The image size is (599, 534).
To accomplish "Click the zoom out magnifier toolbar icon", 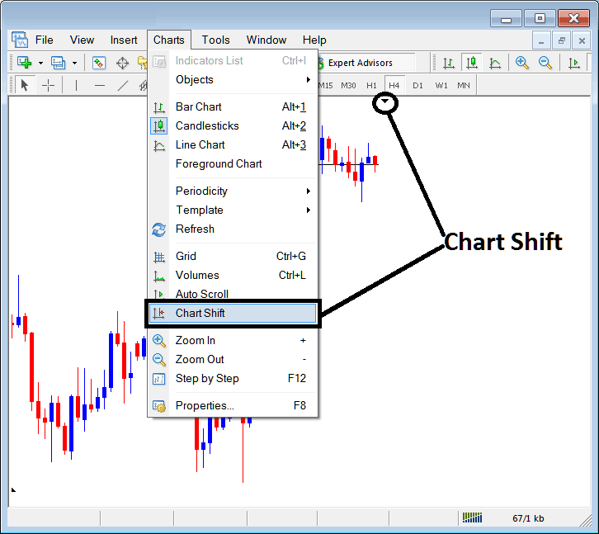I will (545, 63).
